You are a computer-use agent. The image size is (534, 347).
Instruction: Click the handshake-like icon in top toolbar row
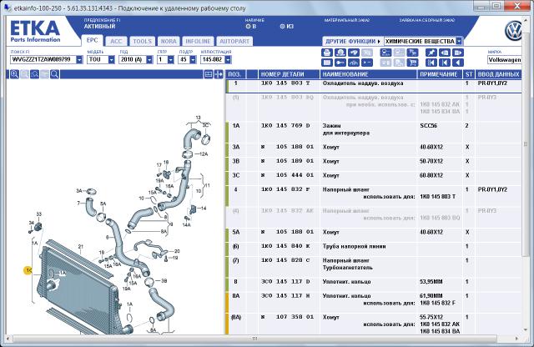(x=354, y=53)
